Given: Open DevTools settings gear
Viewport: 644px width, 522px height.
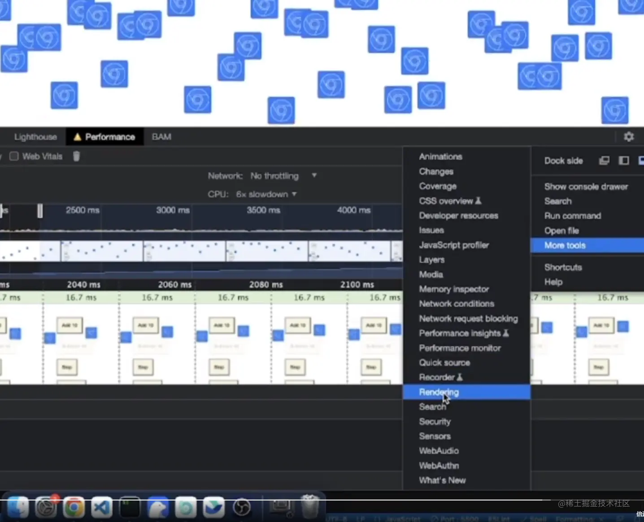Looking at the screenshot, I should click(x=629, y=137).
